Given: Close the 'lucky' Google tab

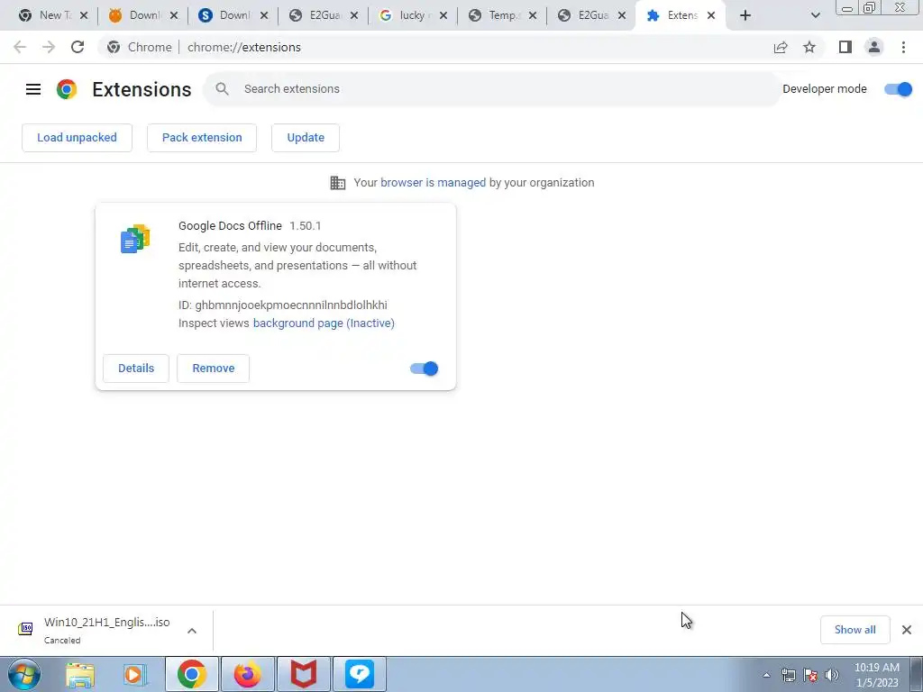Looking at the screenshot, I should click(443, 16).
